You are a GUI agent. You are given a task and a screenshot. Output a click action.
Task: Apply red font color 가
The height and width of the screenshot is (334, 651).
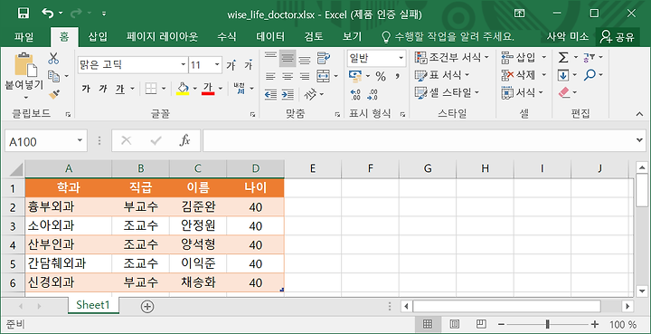208,89
